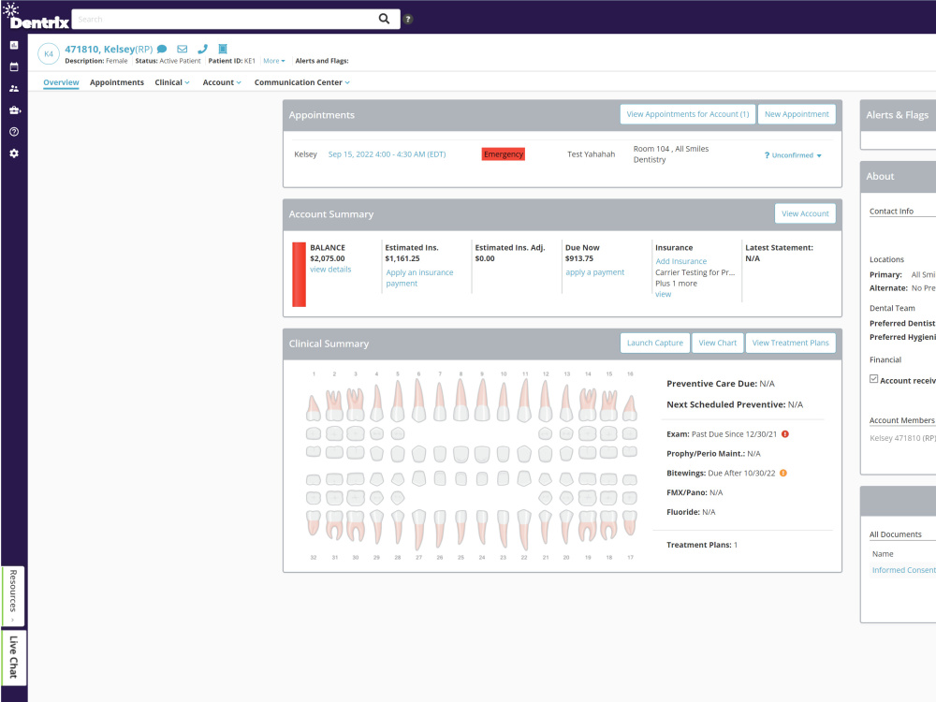Select lower tooth number 17 in chart
The image size is (936, 702).
(x=630, y=522)
